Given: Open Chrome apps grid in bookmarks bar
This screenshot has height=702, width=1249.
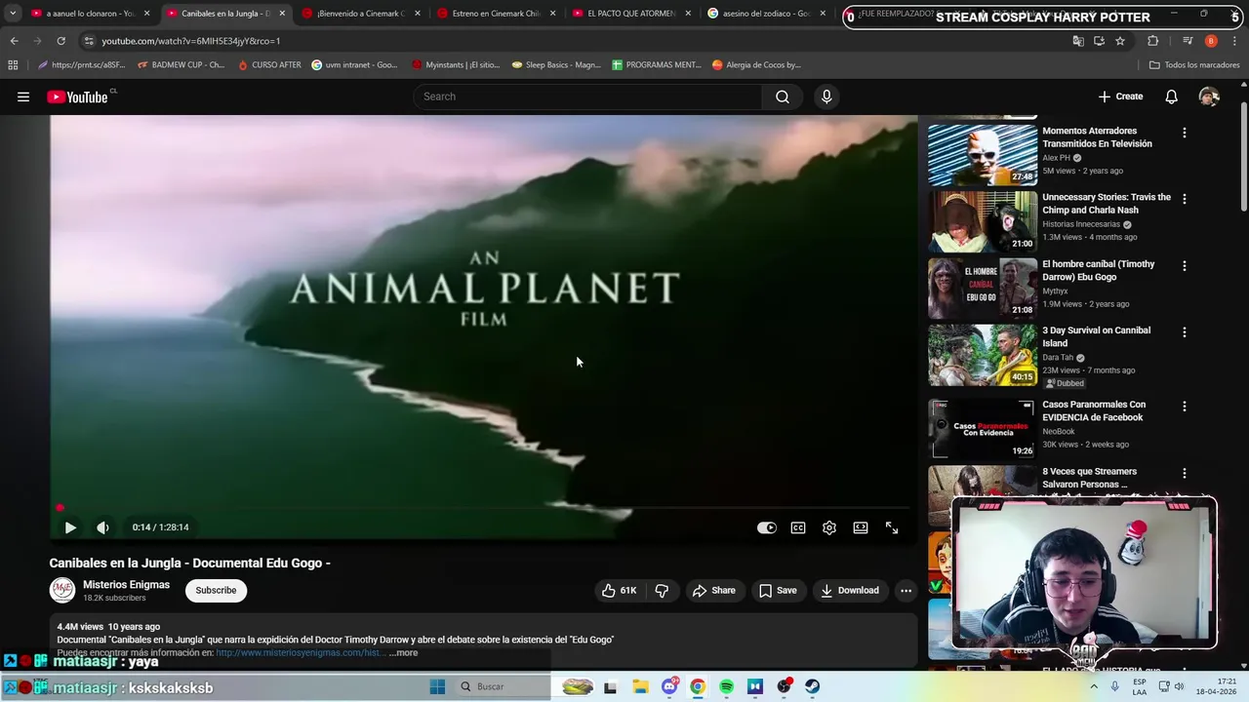Looking at the screenshot, I should pyautogui.click(x=13, y=65).
